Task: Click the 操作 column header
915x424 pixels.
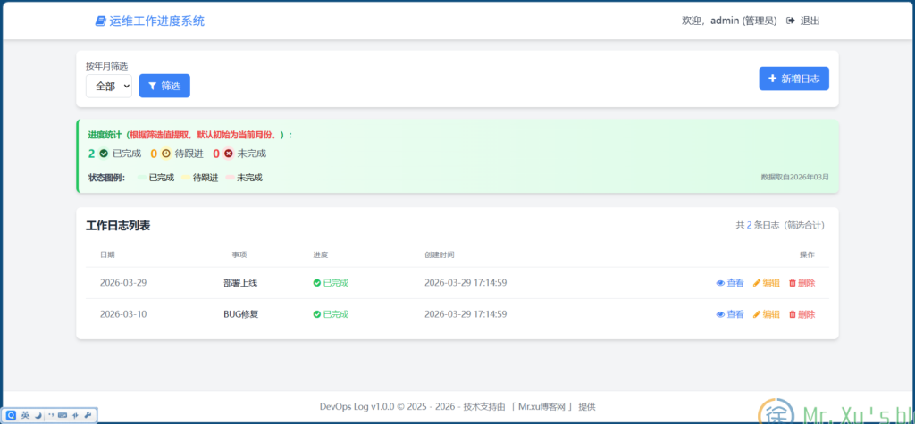Action: pyautogui.click(x=807, y=255)
